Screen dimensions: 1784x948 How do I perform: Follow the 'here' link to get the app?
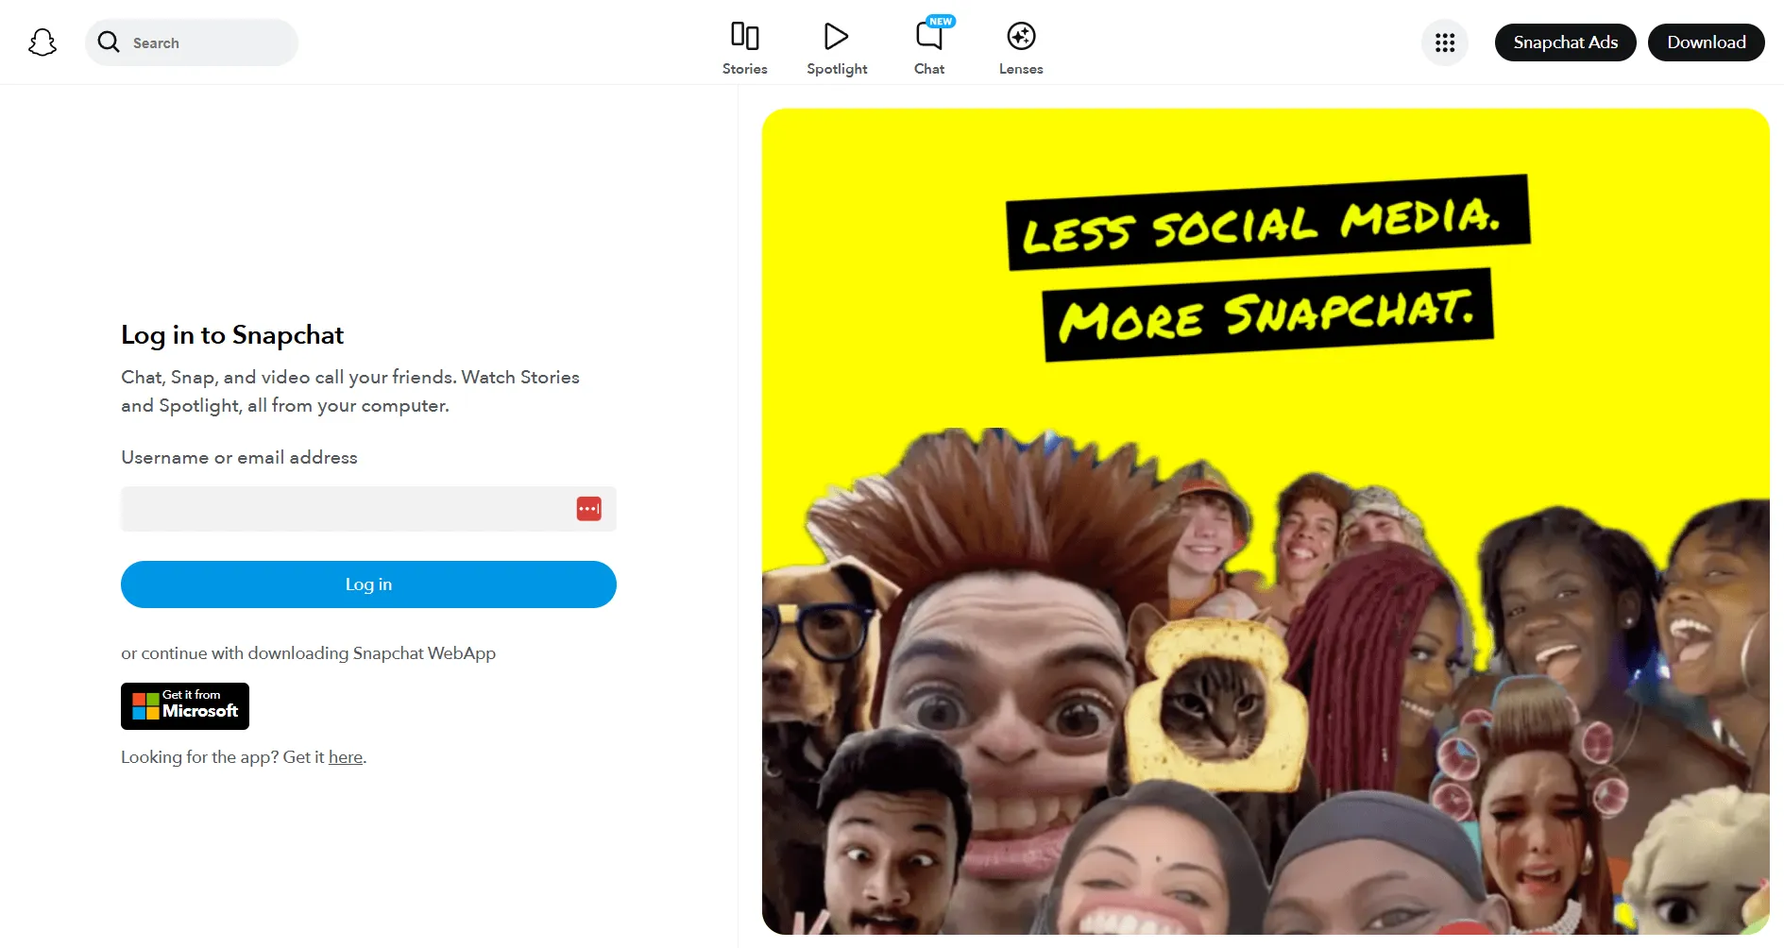pos(345,756)
